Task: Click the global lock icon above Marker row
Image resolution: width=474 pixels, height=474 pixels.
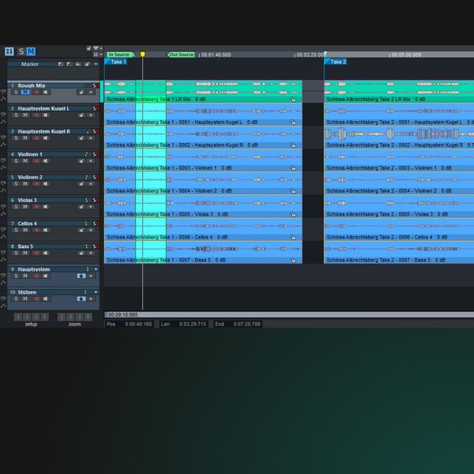Action: pos(88,48)
